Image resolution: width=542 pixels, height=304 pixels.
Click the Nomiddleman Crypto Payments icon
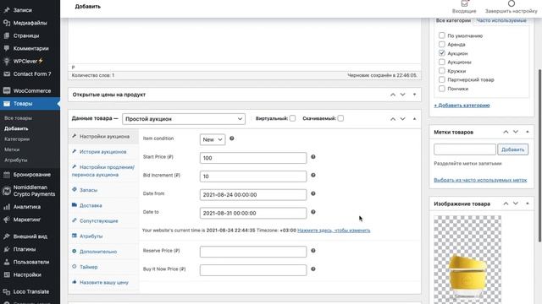click(x=7, y=191)
